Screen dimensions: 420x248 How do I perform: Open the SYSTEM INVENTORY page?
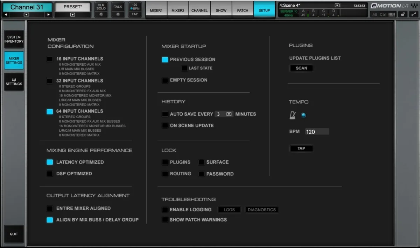click(x=14, y=39)
